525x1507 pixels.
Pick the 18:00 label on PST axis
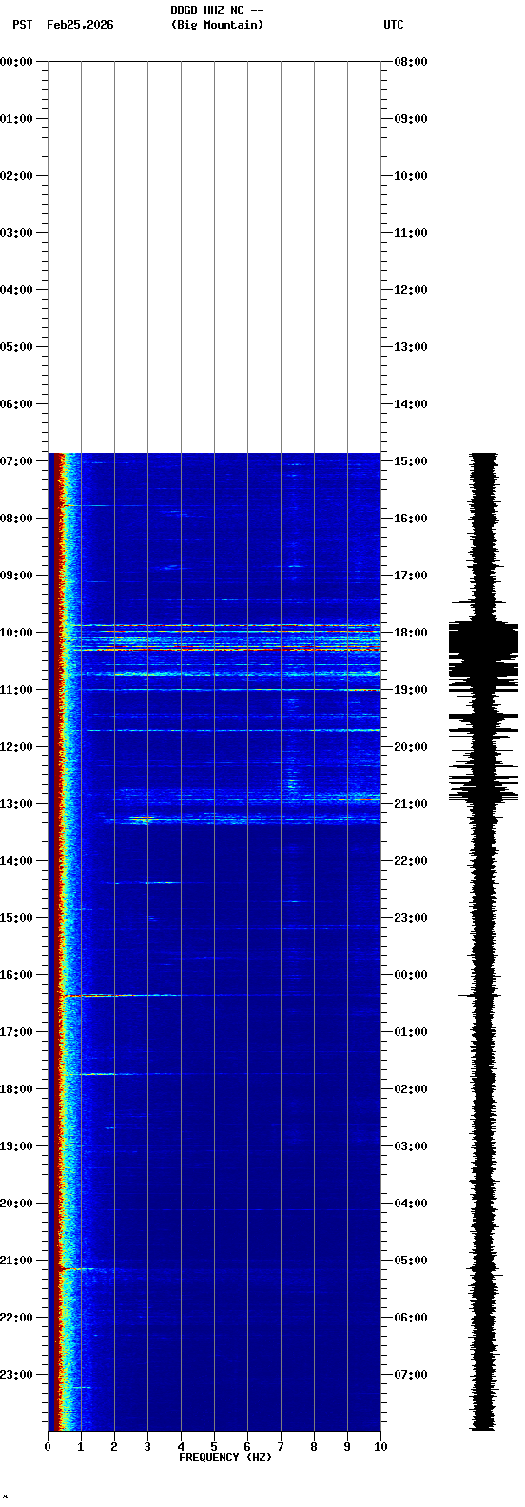tap(17, 1089)
